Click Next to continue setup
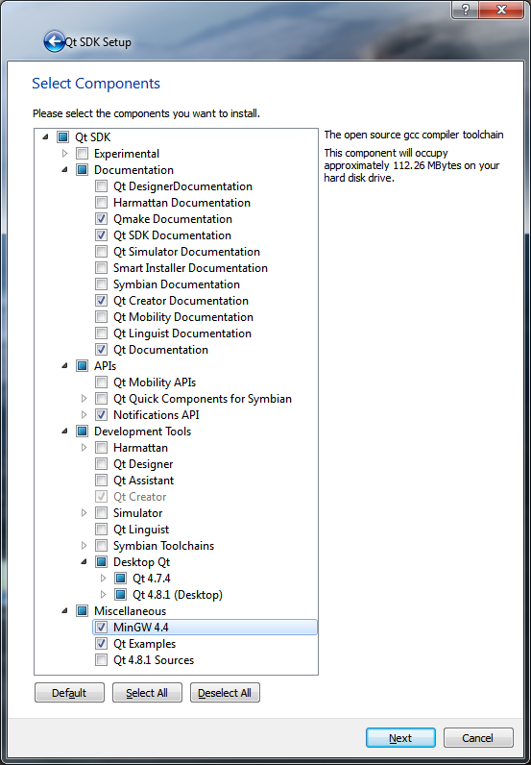Viewport: 531px width, 765px height. point(400,738)
